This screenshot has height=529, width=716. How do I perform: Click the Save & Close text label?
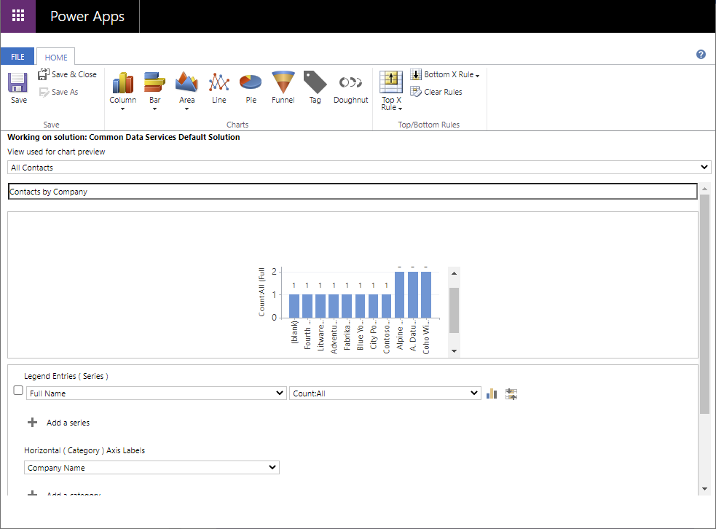point(74,74)
